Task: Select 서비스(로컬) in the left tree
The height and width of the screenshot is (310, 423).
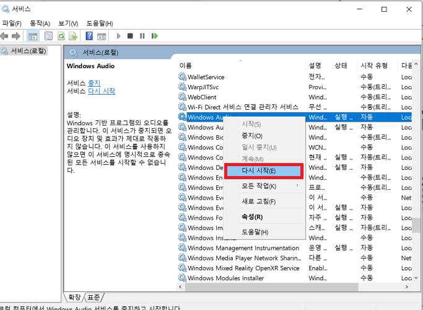Action: [x=28, y=50]
